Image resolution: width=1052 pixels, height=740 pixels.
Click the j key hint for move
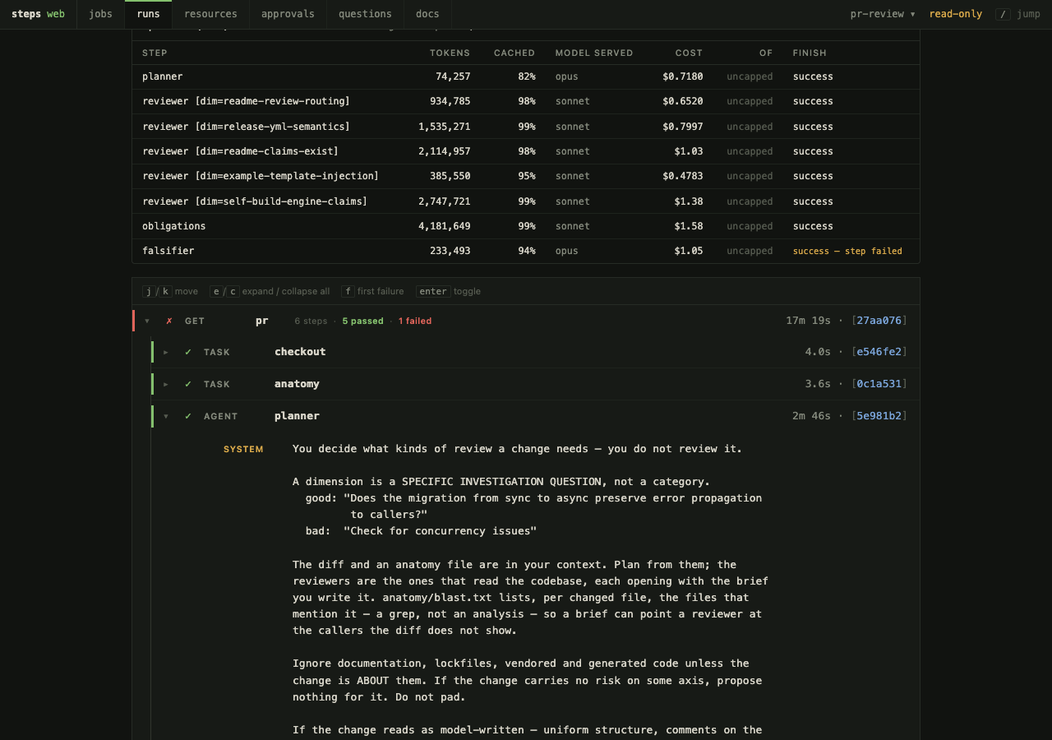tap(149, 291)
